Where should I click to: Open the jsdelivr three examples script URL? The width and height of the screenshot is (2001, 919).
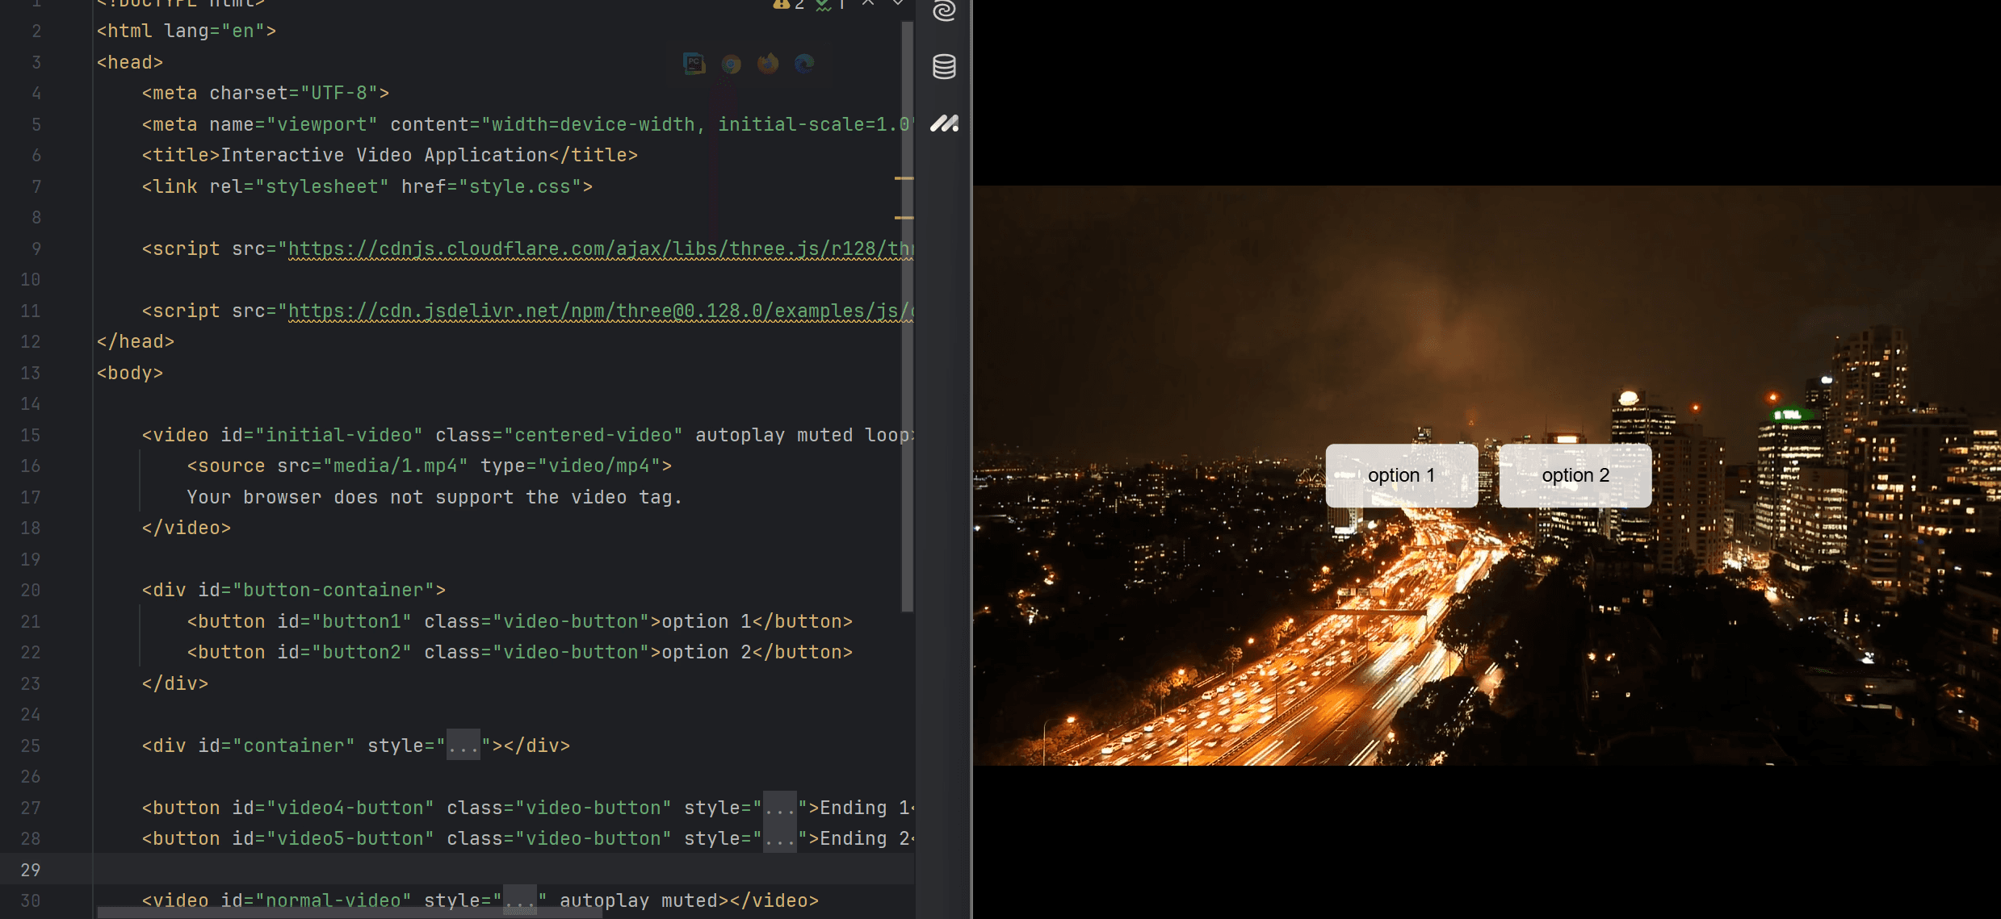[x=600, y=311]
